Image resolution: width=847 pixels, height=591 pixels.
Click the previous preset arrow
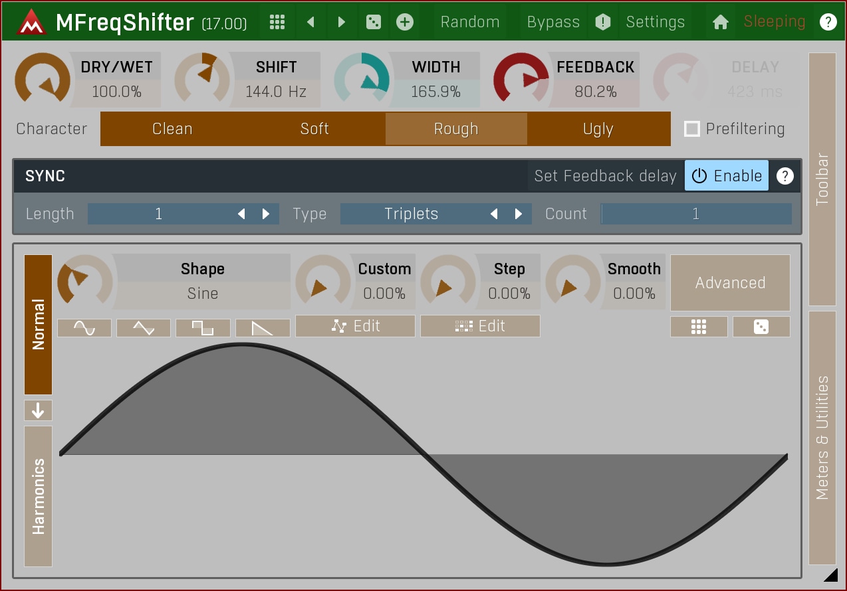pos(310,22)
